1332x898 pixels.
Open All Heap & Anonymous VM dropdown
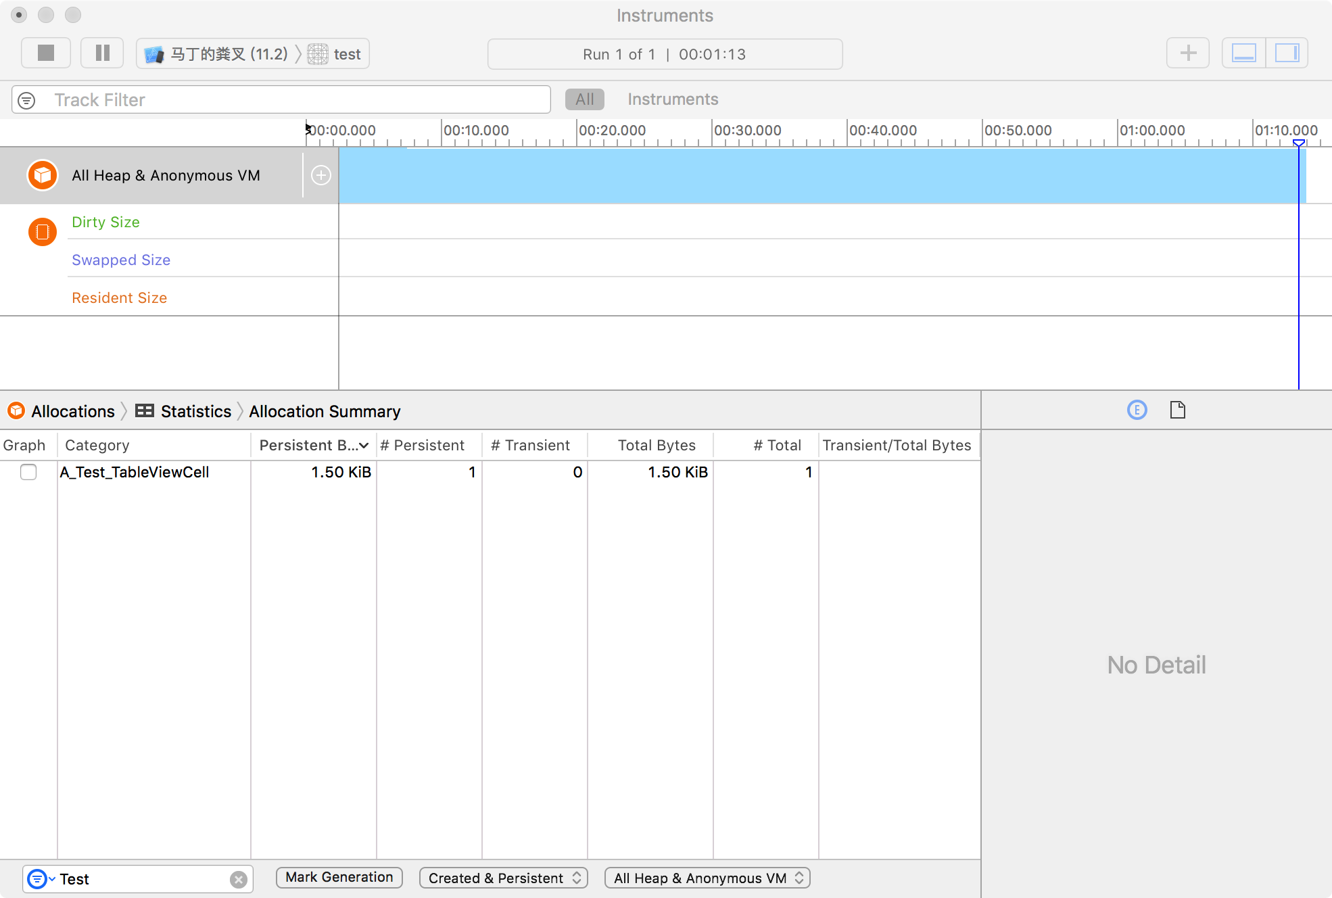tap(707, 878)
